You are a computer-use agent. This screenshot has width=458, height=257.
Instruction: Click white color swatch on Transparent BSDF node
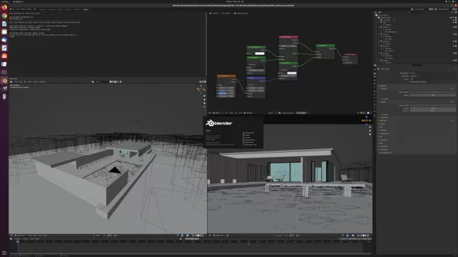pos(260,54)
